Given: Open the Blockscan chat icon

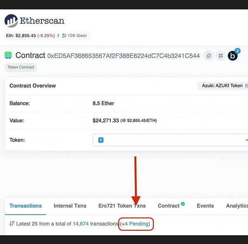Looking at the screenshot, I should tap(233, 55).
